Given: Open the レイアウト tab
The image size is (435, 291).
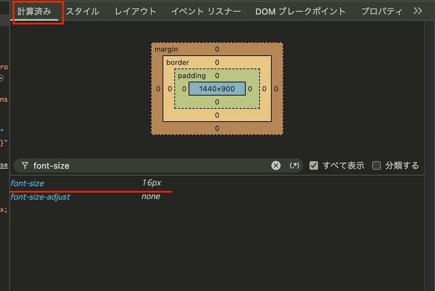Looking at the screenshot, I should pos(135,11).
